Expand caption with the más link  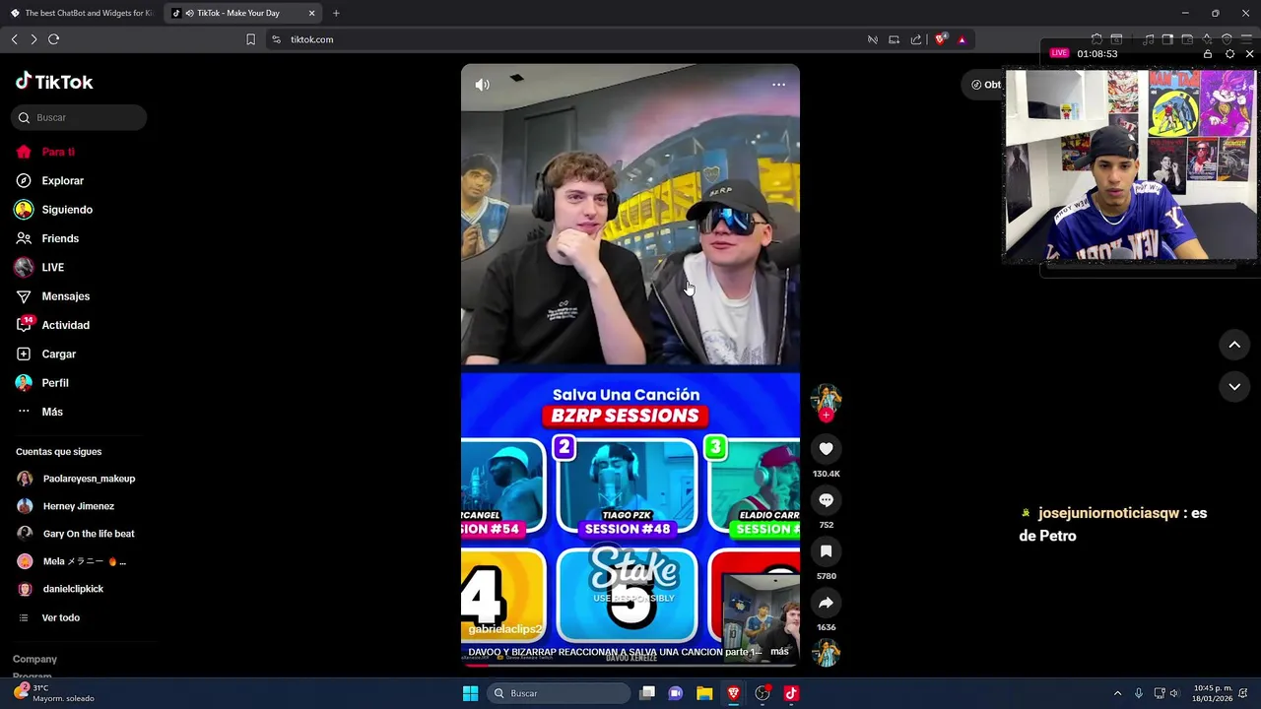click(x=779, y=652)
